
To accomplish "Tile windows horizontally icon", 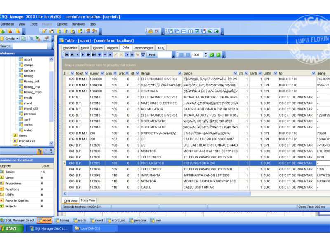I will click(x=184, y=31).
